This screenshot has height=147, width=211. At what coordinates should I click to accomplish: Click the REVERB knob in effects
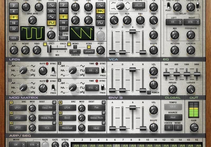(x=175, y=50)
